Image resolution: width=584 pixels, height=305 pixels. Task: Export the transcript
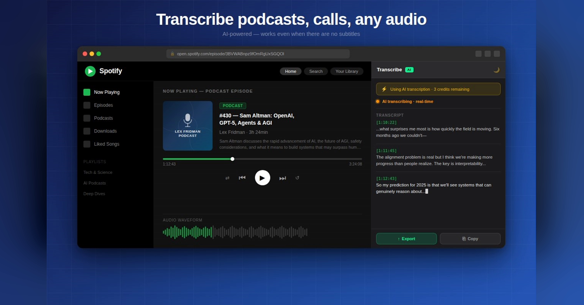(406, 238)
